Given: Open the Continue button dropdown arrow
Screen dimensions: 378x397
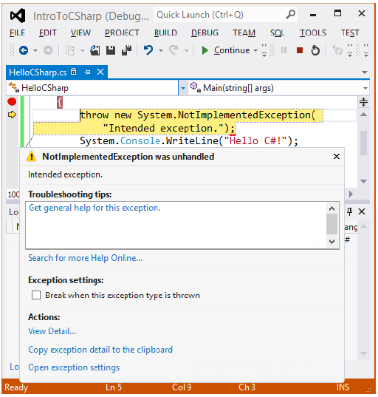Looking at the screenshot, I should pos(255,50).
